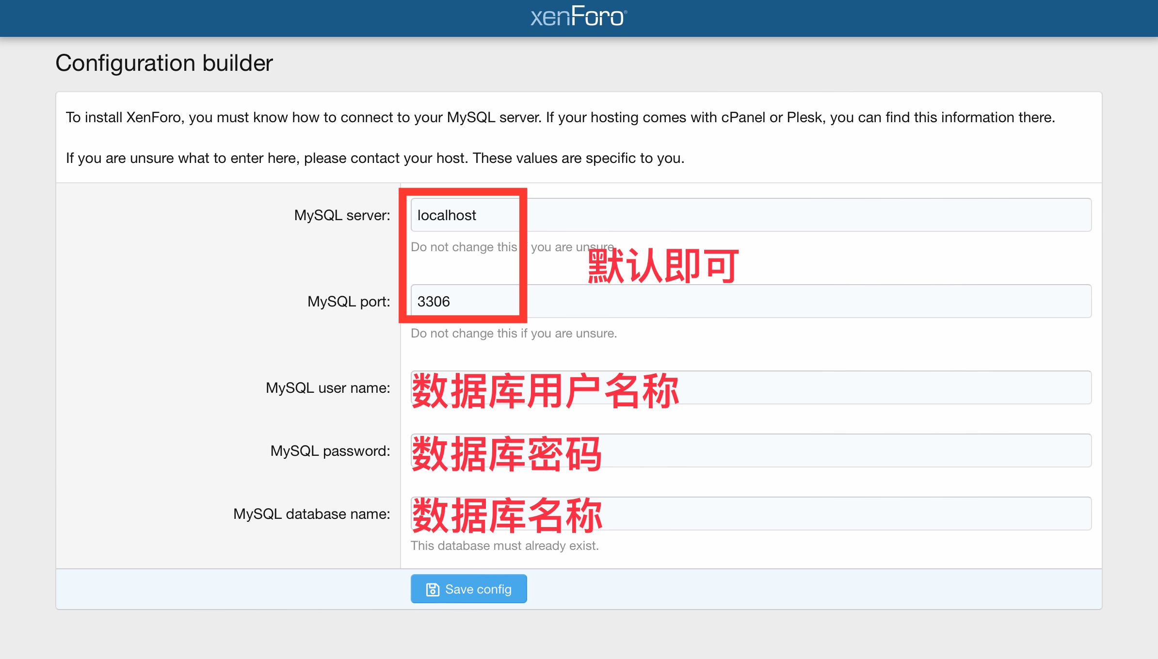
Task: Click the floppy disk icon on Save config
Action: coord(433,589)
